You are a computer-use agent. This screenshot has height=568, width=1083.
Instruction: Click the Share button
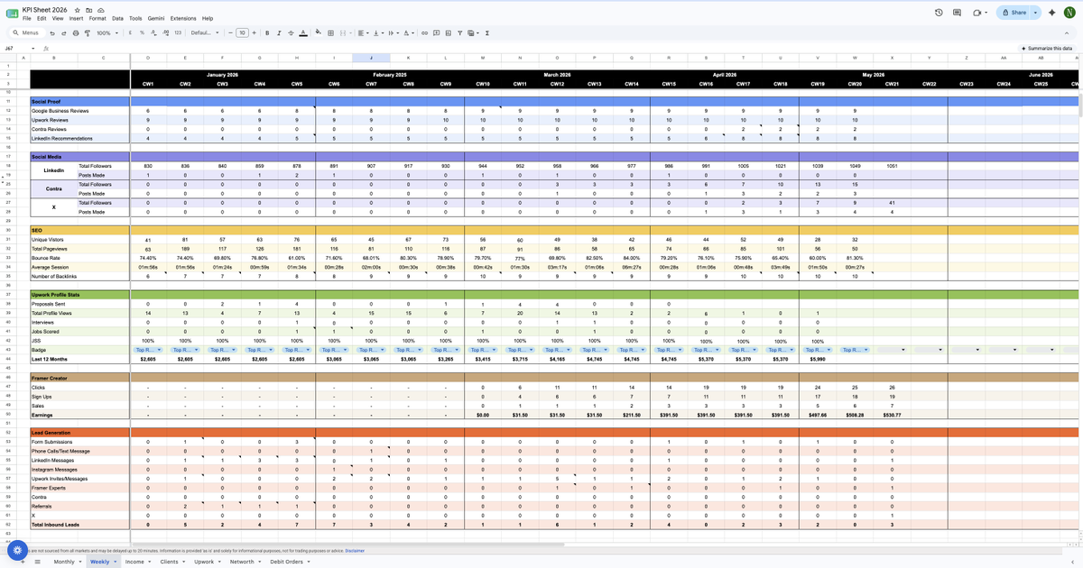click(1013, 13)
